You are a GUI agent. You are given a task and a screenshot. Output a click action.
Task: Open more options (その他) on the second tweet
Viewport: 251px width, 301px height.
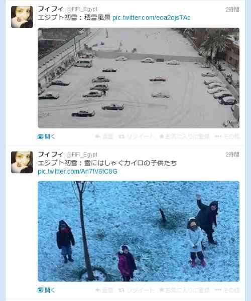[227, 290]
